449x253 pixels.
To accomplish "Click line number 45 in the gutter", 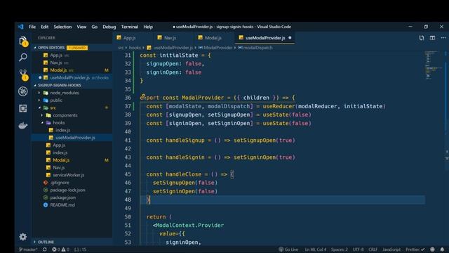I will click(128, 174).
